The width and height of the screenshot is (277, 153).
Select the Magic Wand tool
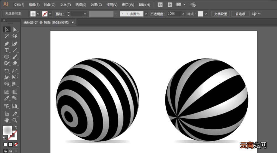pyautogui.click(x=7, y=36)
